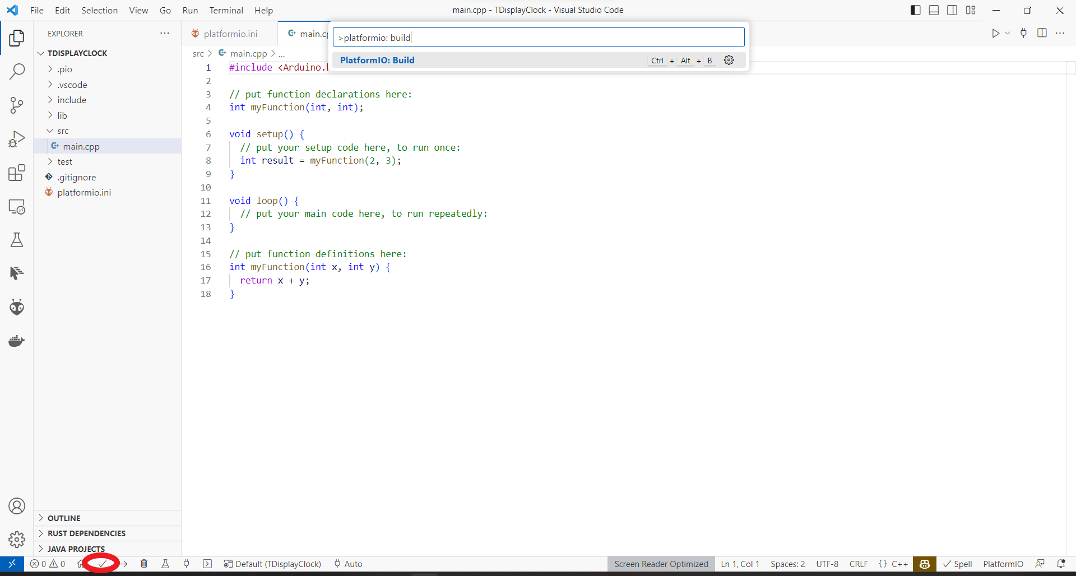The width and height of the screenshot is (1076, 576).
Task: Toggle the panel visibility control
Action: point(934,10)
